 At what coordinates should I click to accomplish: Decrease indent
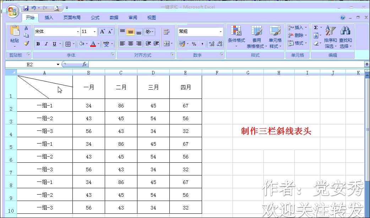tap(148, 44)
